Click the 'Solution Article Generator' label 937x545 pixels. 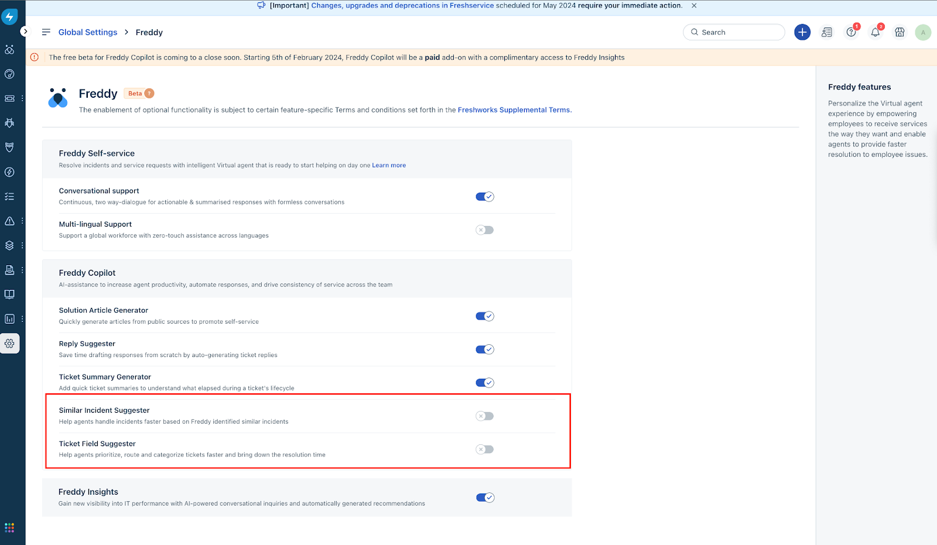pos(104,310)
